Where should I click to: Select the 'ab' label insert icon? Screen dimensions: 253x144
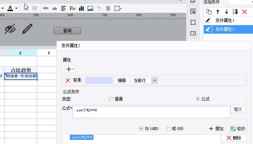coord(55,8)
